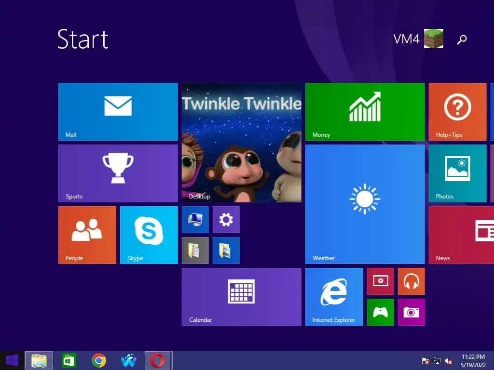Open the small This PC computer tile
Image resolution: width=494 pixels, height=370 pixels.
(195, 220)
